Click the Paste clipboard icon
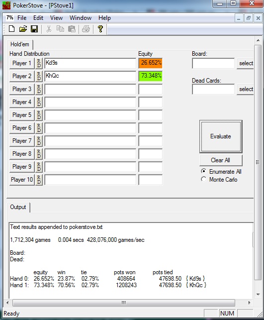 72,29
